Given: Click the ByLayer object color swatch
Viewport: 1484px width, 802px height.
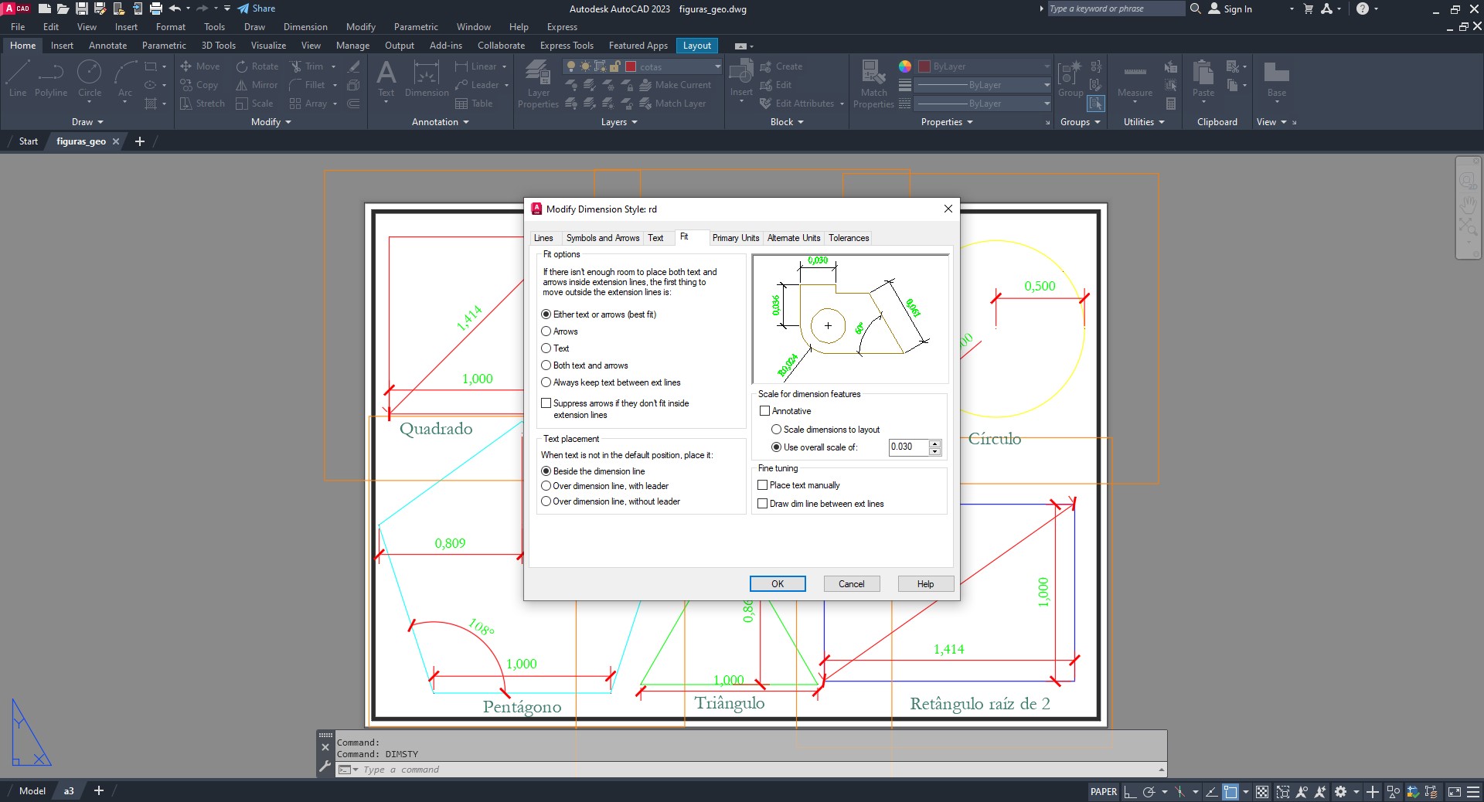Looking at the screenshot, I should click(x=924, y=66).
